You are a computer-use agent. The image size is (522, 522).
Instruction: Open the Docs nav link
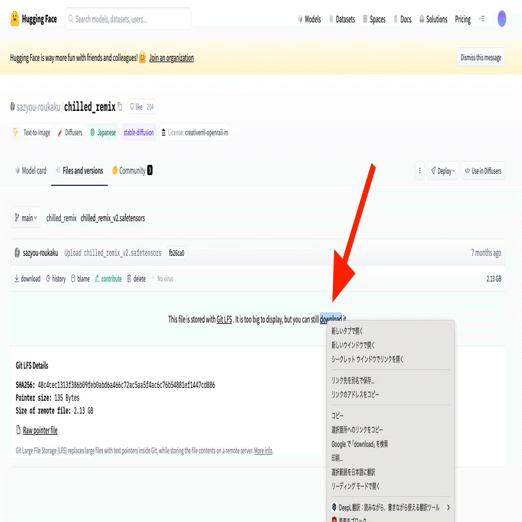pos(403,19)
